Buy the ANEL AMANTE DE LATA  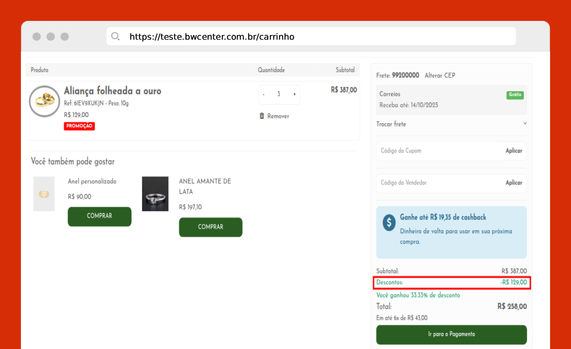pos(211,227)
